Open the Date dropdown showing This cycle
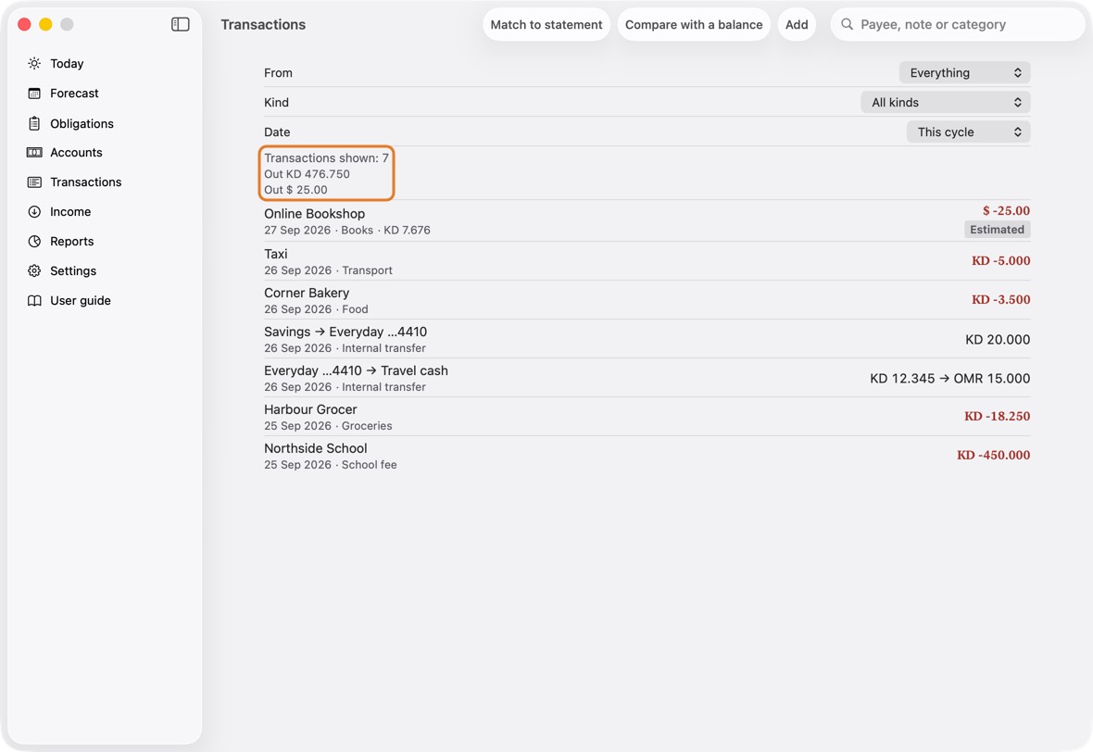Screen dimensions: 1093x752 (x=968, y=132)
